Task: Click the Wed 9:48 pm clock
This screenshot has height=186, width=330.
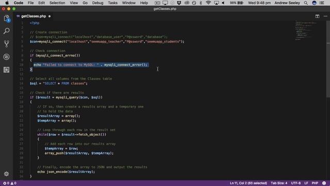Action: tap(259, 3)
